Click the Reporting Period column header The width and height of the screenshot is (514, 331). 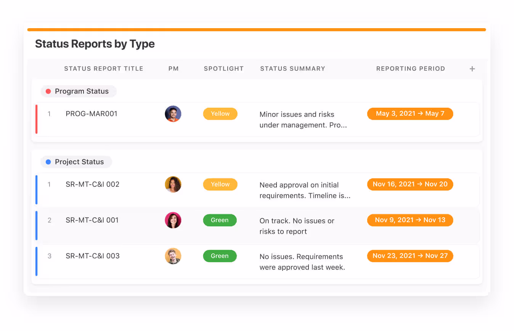point(410,69)
